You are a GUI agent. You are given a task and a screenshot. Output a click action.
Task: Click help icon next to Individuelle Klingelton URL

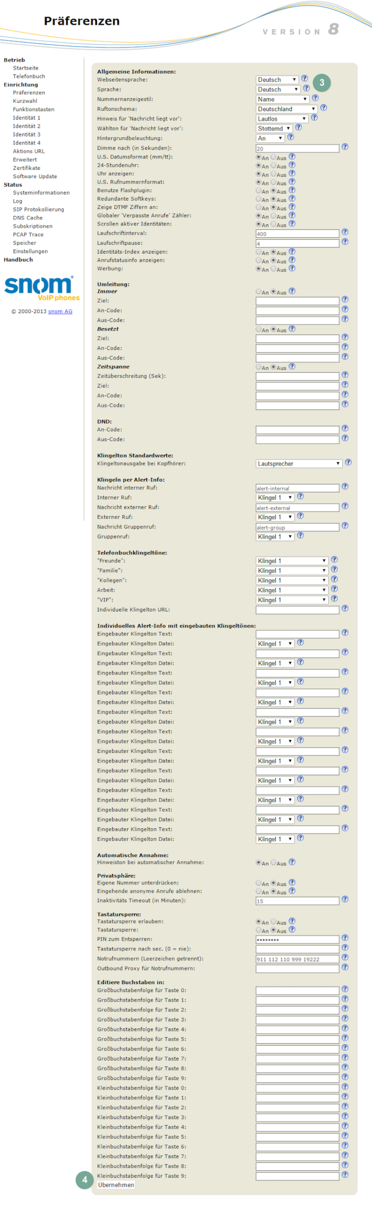click(x=345, y=609)
